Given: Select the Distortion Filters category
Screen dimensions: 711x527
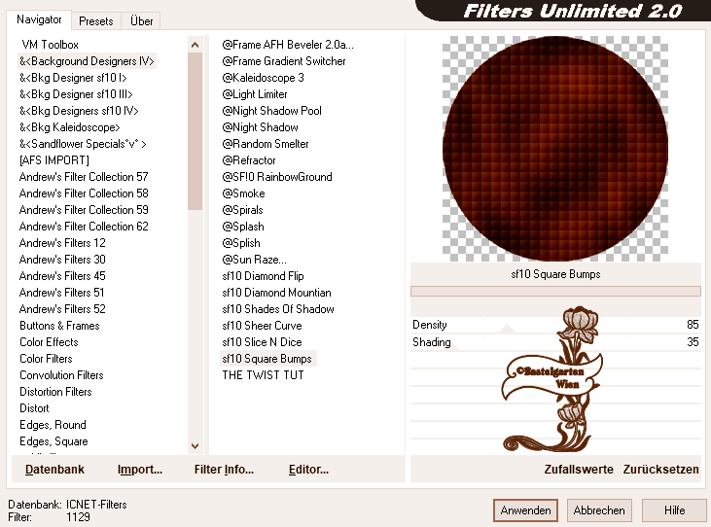Looking at the screenshot, I should click(x=55, y=392).
